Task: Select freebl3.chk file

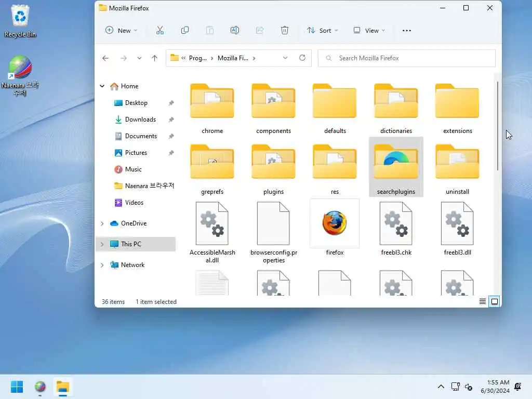Action: (x=396, y=228)
